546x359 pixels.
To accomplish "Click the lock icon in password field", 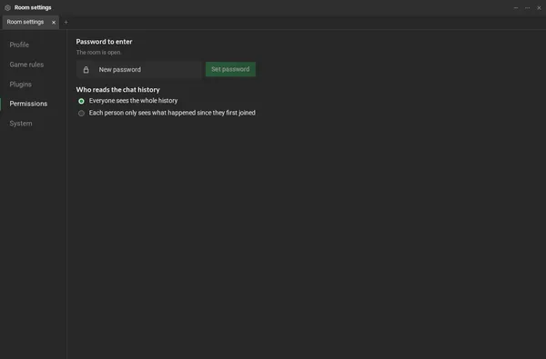I will 86,70.
